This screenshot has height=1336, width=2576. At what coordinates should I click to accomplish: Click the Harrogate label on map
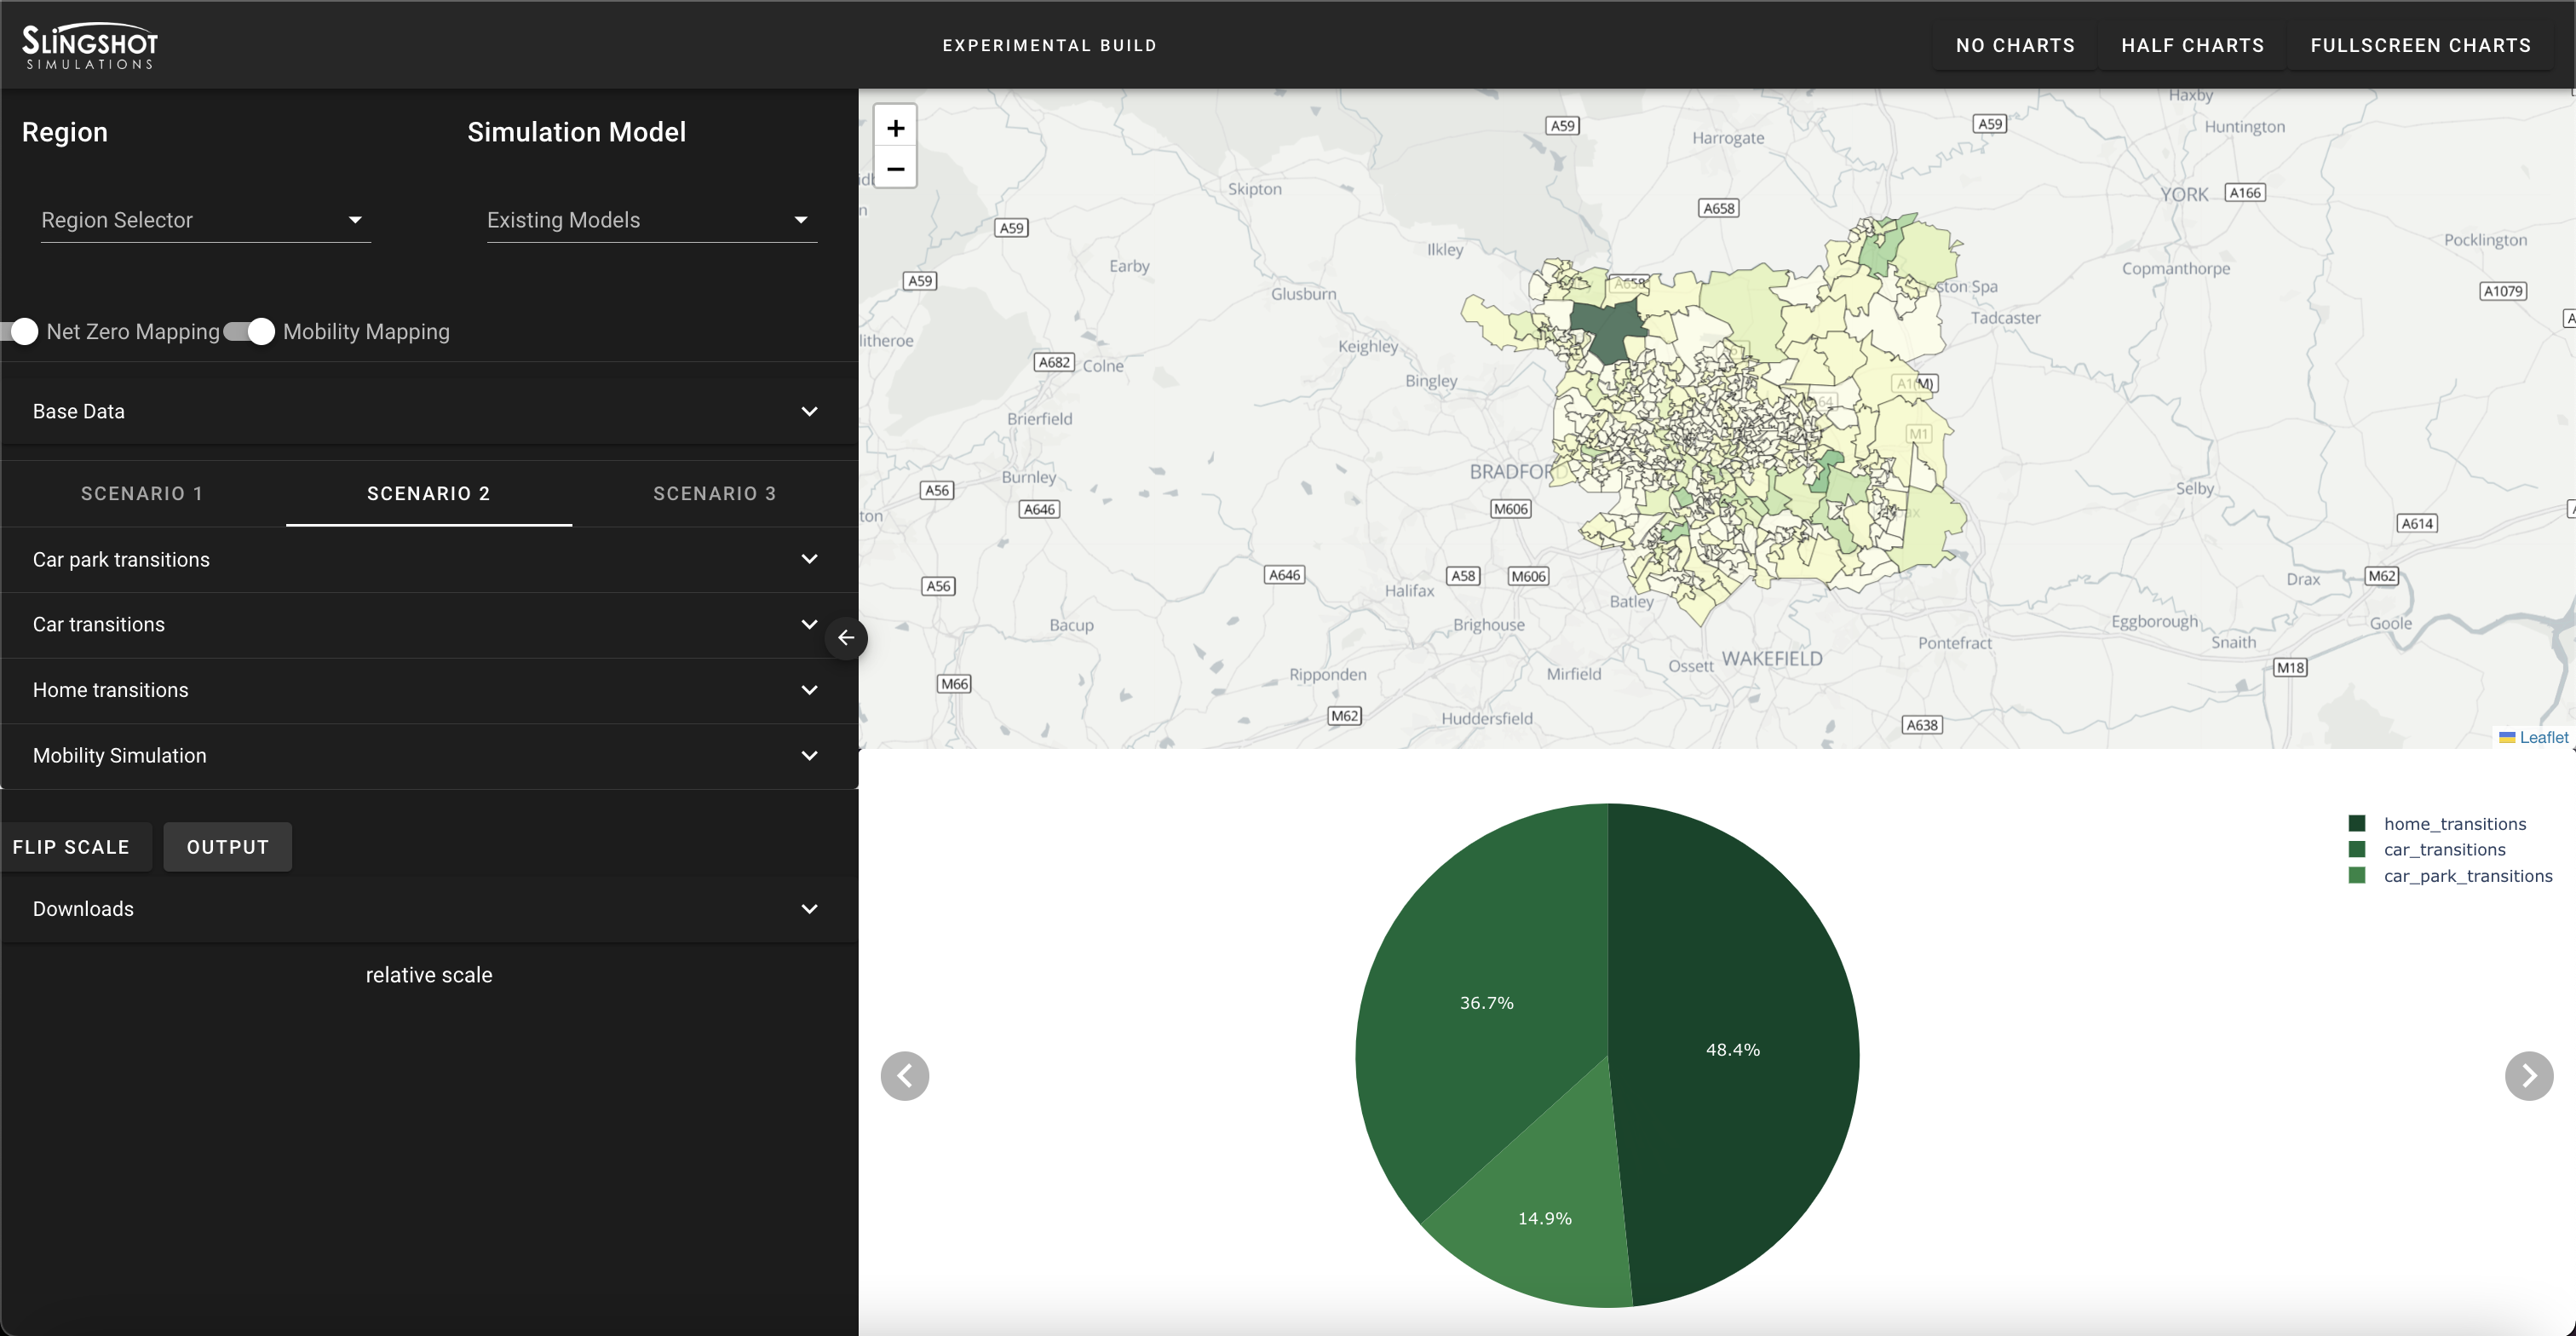(1728, 138)
